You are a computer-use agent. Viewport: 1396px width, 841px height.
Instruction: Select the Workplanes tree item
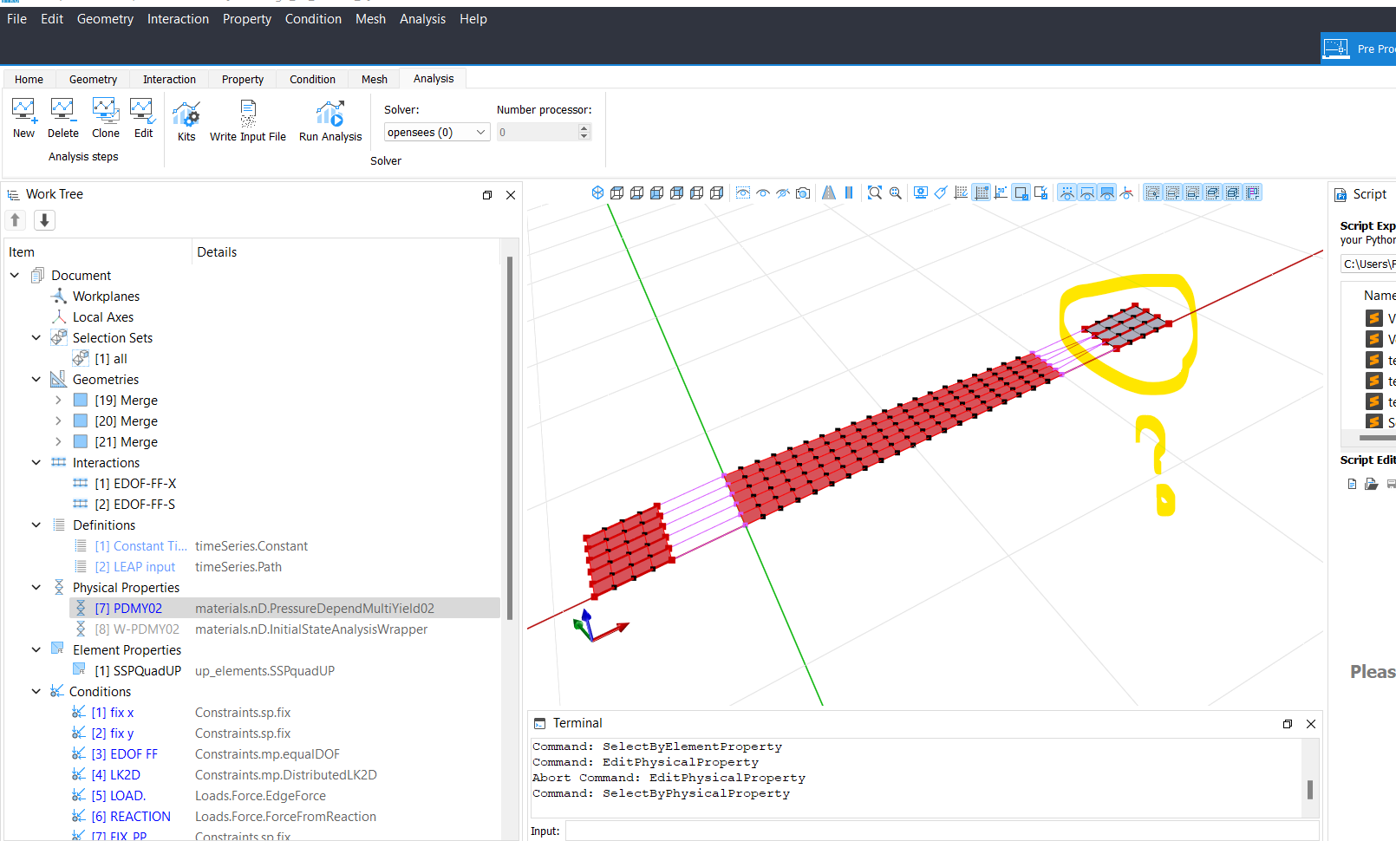point(106,296)
